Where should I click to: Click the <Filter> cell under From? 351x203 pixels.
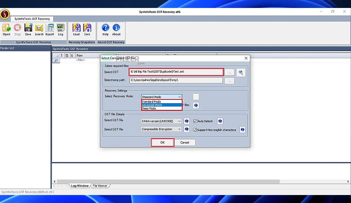click(x=81, y=60)
